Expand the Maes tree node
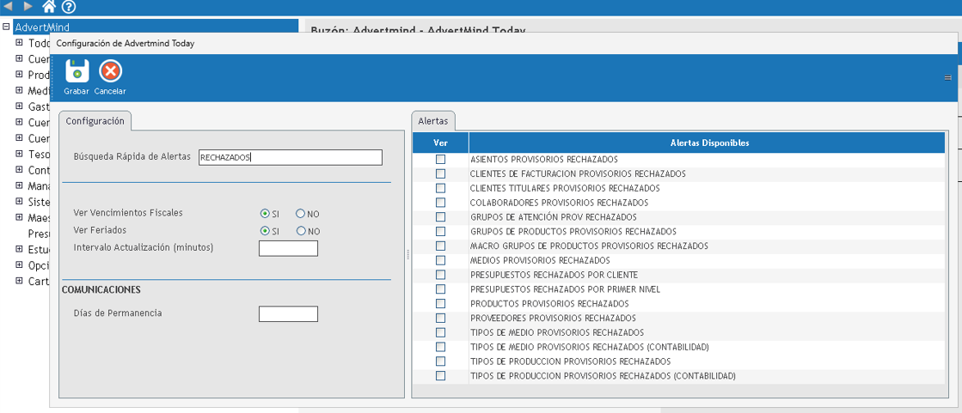The image size is (962, 413). point(19,217)
